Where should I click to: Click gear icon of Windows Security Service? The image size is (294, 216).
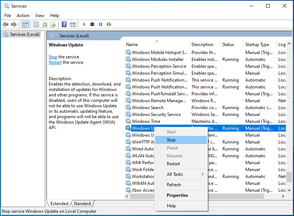tap(128, 115)
